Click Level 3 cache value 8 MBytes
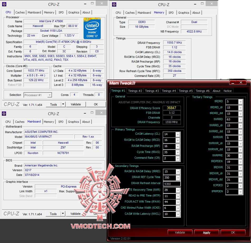251x243 pixels. point(78,85)
